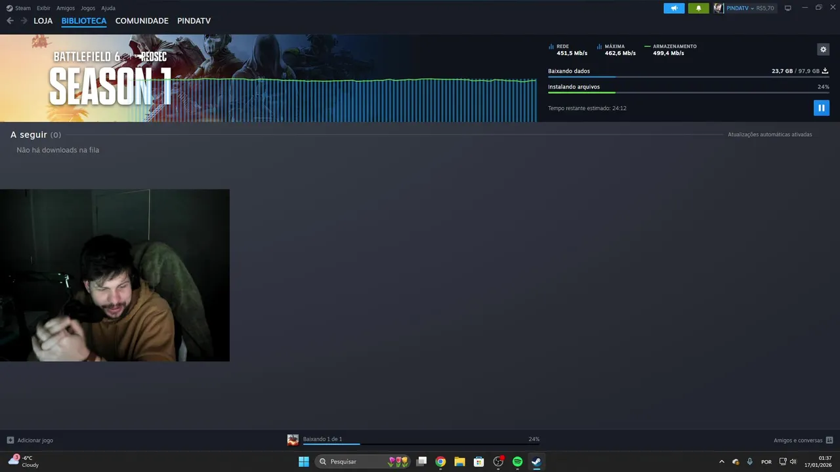Open the Amigos menu

point(66,8)
